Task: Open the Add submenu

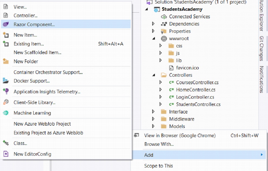Action: click(199, 155)
